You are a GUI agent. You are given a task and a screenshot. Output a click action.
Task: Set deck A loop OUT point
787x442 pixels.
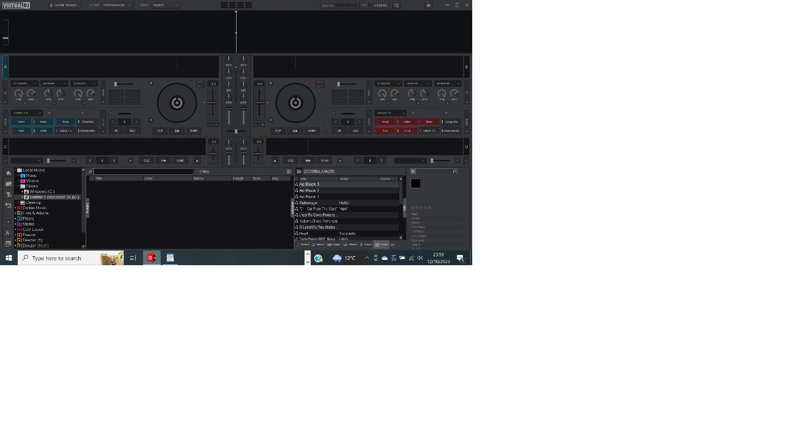[x=133, y=131]
